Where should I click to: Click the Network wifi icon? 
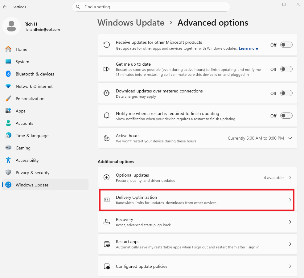(8, 86)
